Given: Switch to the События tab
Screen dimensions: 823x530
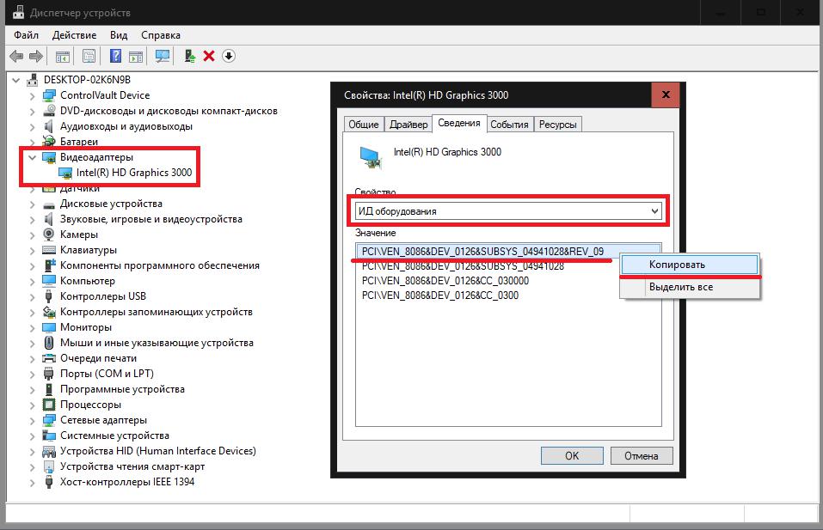Looking at the screenshot, I should point(509,125).
